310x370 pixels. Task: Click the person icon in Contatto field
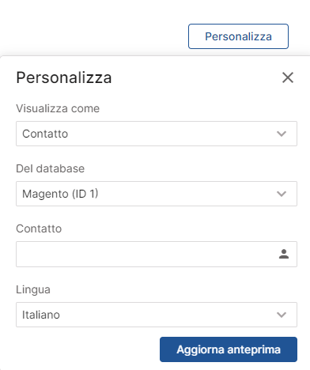[x=284, y=254]
